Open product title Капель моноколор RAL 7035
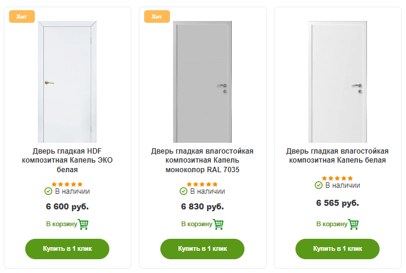Image resolution: width=406 pixels, height=273 pixels. tap(202, 160)
